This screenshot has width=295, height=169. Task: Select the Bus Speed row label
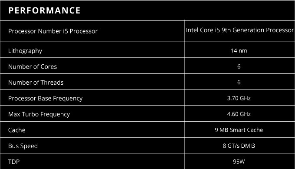[x=23, y=146]
